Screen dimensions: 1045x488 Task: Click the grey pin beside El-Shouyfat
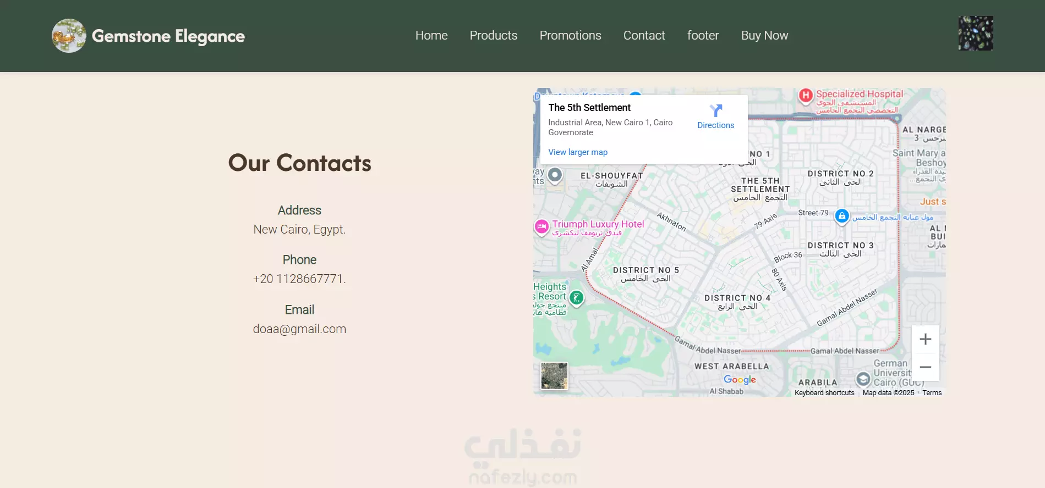point(555,175)
